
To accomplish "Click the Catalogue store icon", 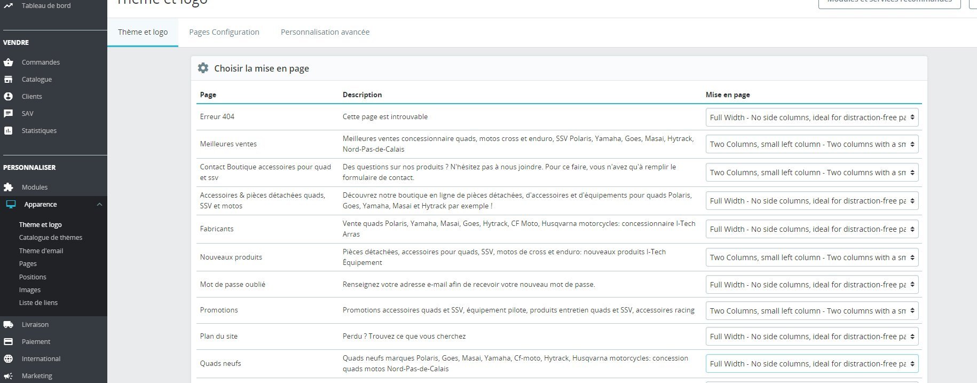I will click(8, 80).
